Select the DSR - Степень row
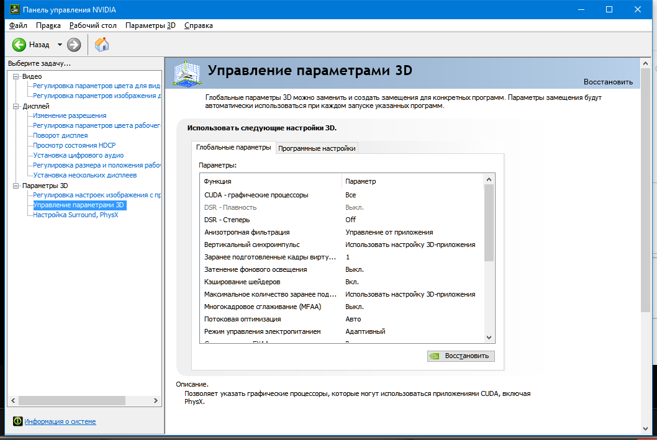The height and width of the screenshot is (440, 657). click(x=342, y=220)
